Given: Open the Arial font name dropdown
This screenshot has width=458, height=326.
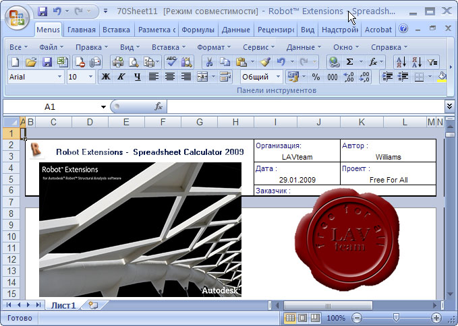Looking at the screenshot, I should [59, 77].
